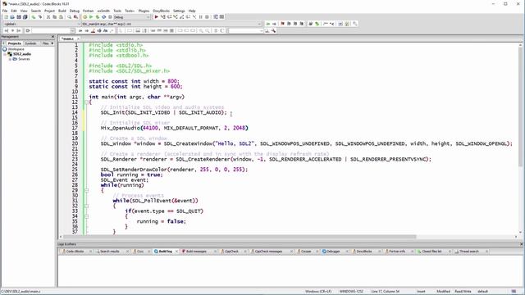525x295 pixels.
Task: Click the New file toolbar icon
Action: pos(6,16)
